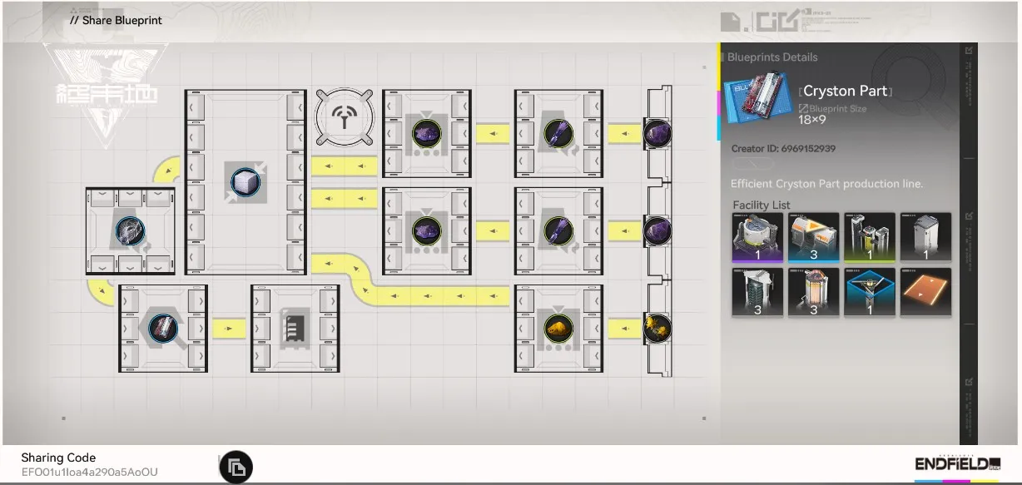The image size is (1022, 485).
Task: Select the first facility with purple underline
Action: [x=757, y=237]
